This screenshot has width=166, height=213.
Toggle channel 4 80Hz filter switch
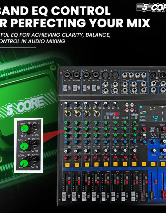point(98,87)
